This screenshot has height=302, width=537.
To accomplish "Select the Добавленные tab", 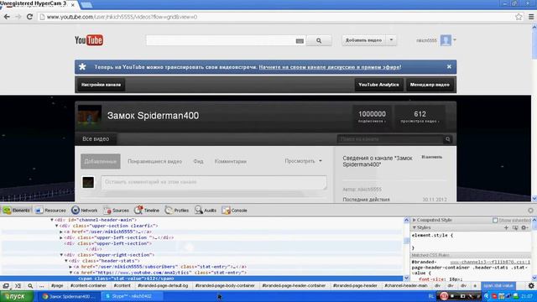I will coord(101,161).
